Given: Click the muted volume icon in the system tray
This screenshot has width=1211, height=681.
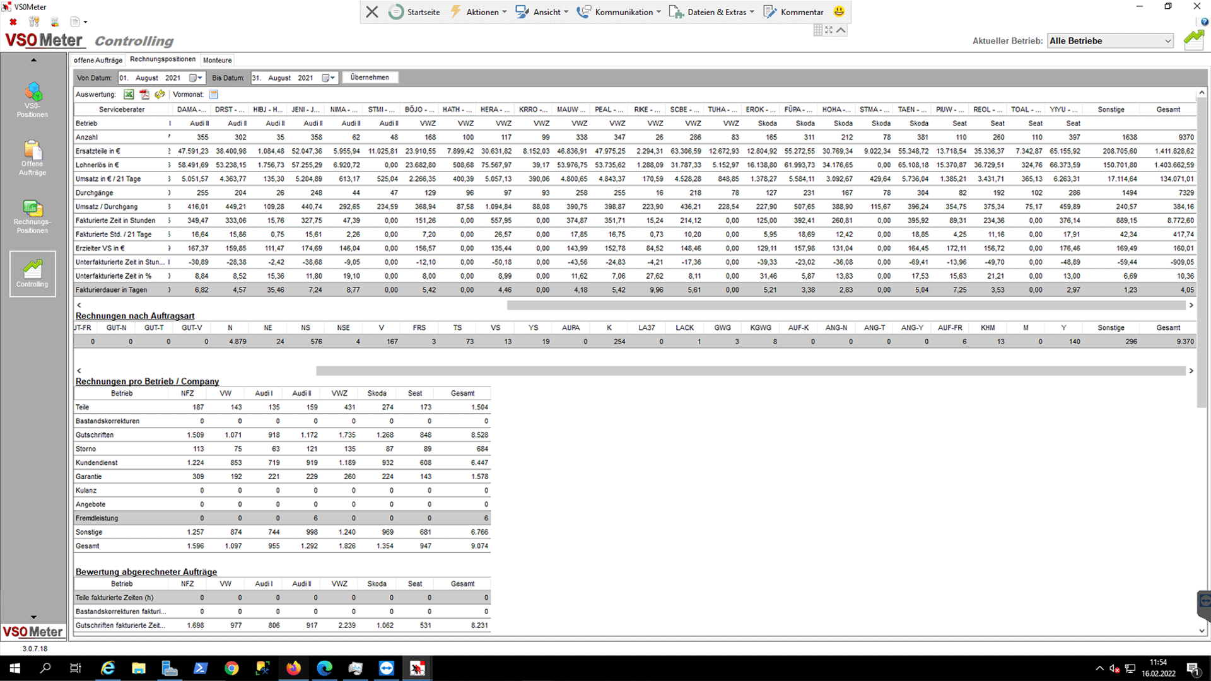Looking at the screenshot, I should (x=1114, y=668).
